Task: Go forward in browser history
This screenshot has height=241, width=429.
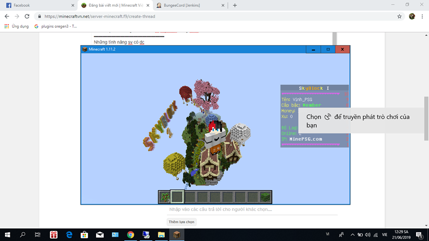Action: (x=17, y=17)
